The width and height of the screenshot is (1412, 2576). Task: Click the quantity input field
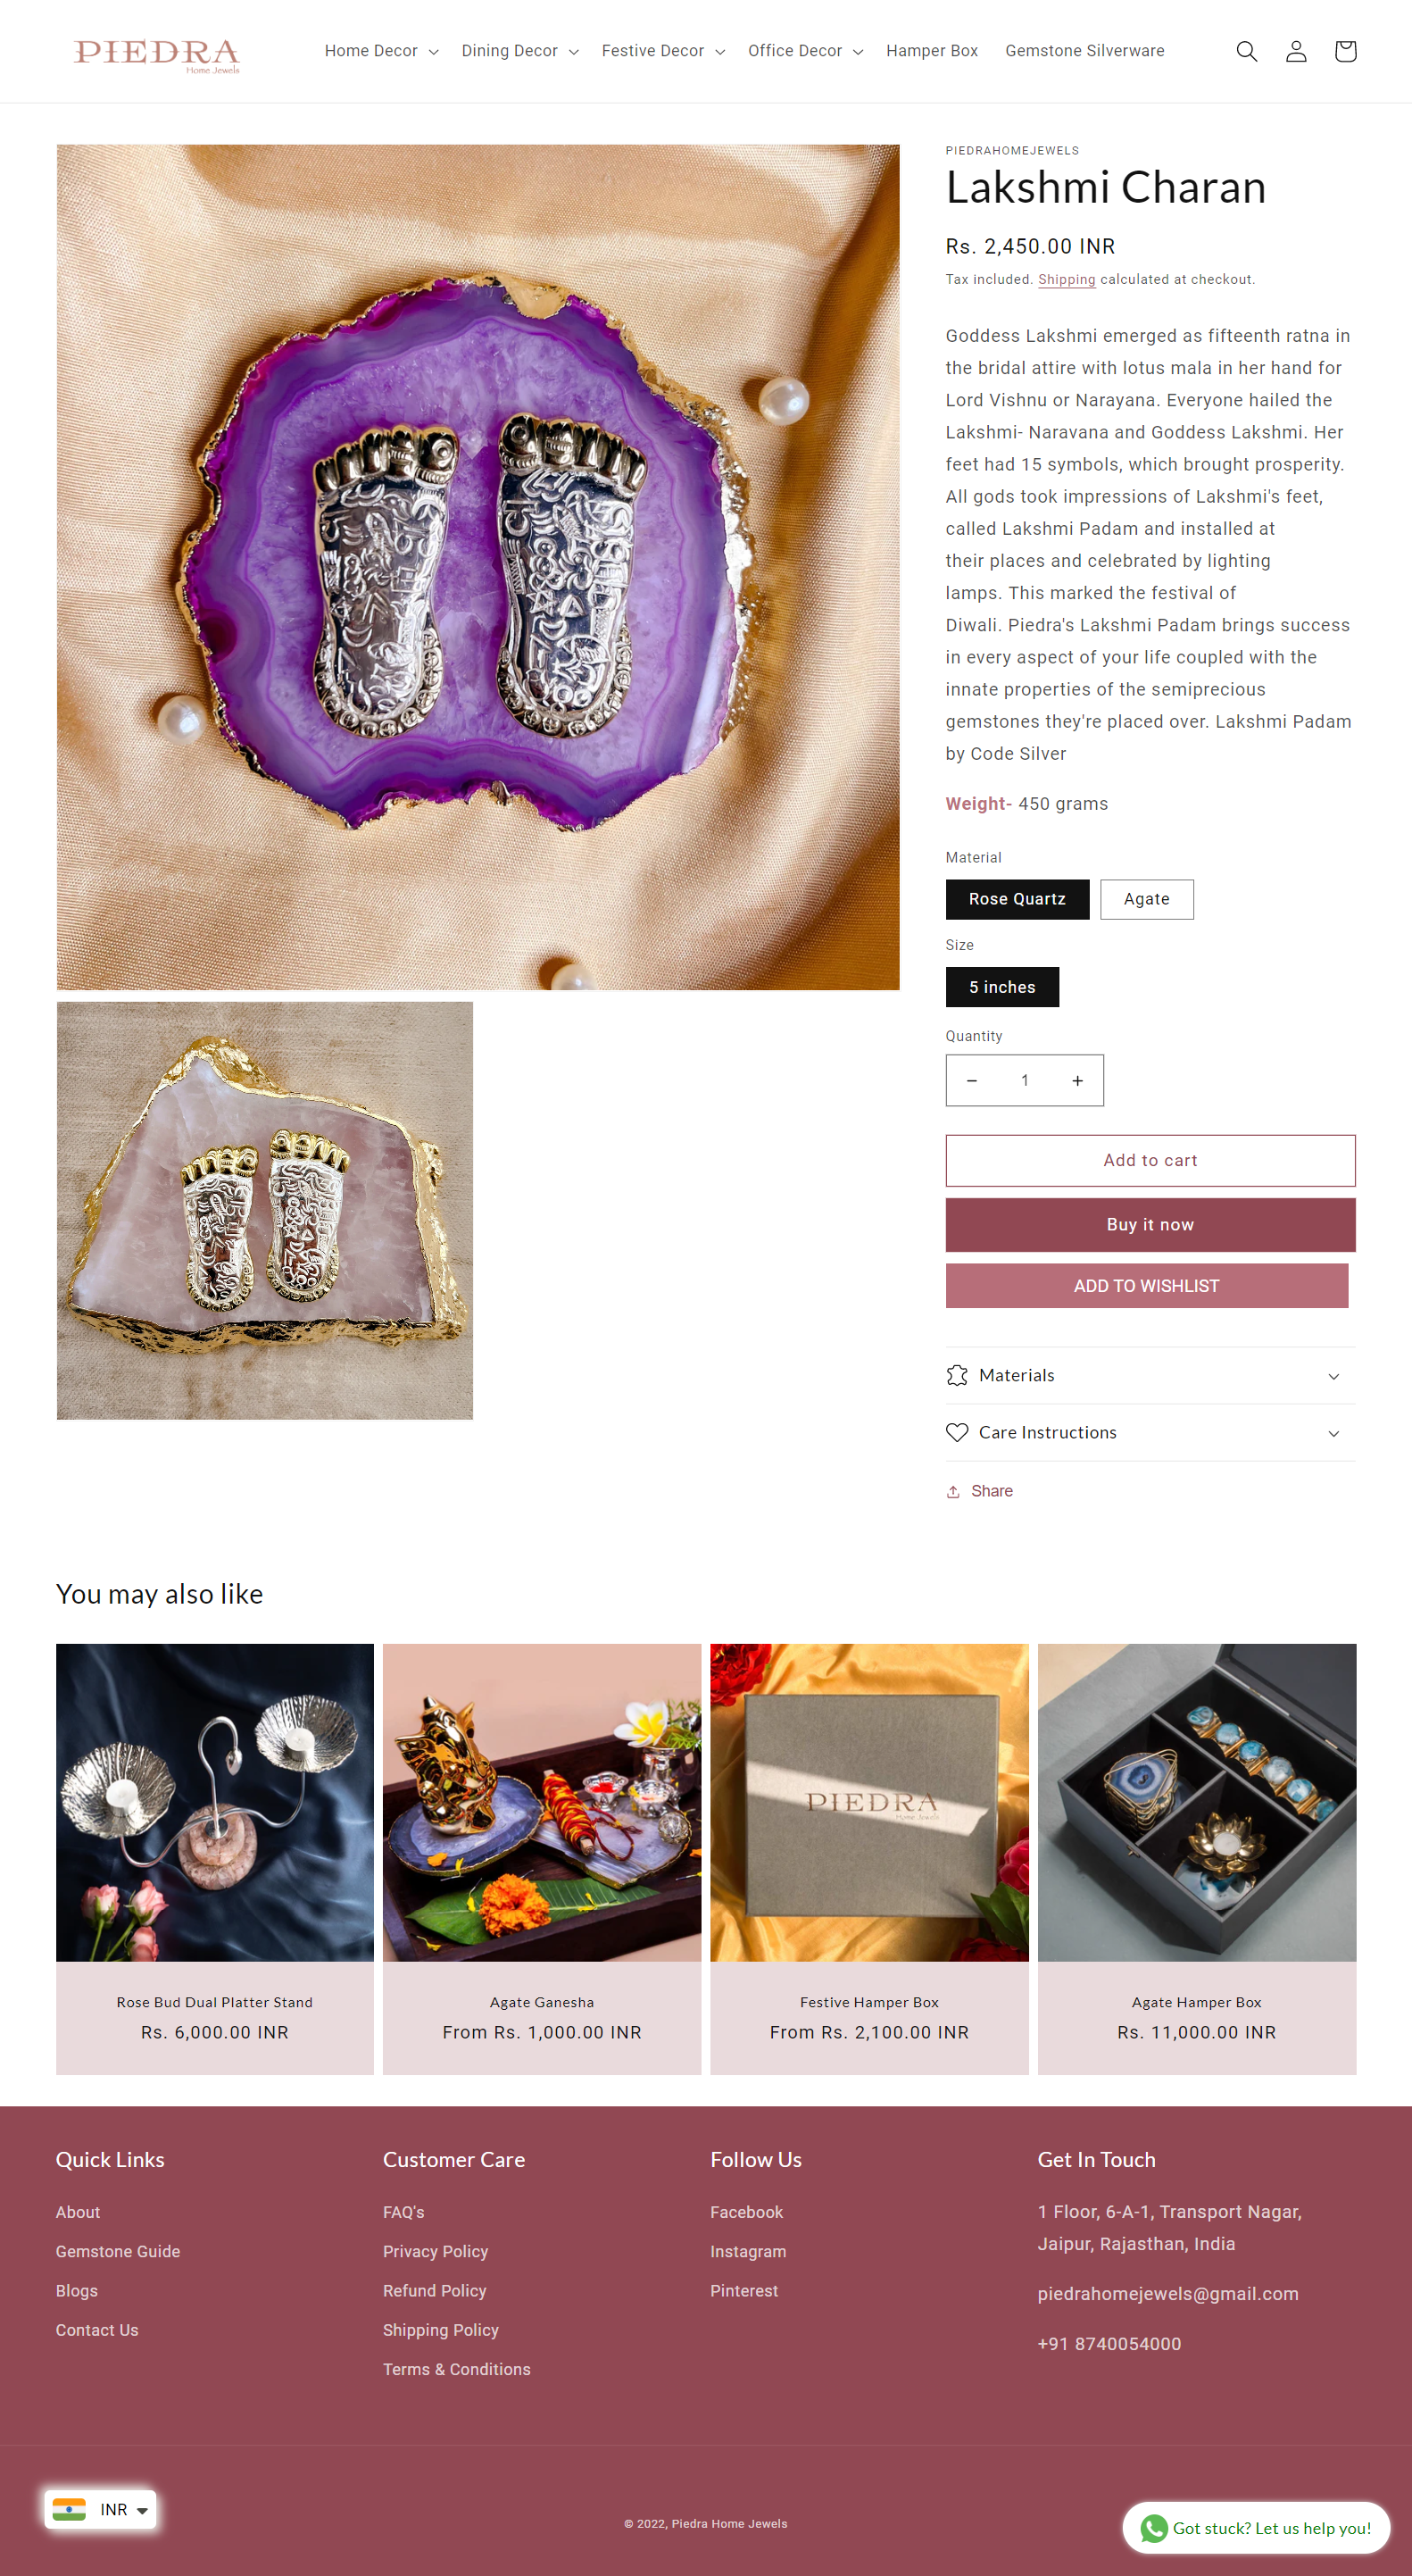coord(1025,1080)
